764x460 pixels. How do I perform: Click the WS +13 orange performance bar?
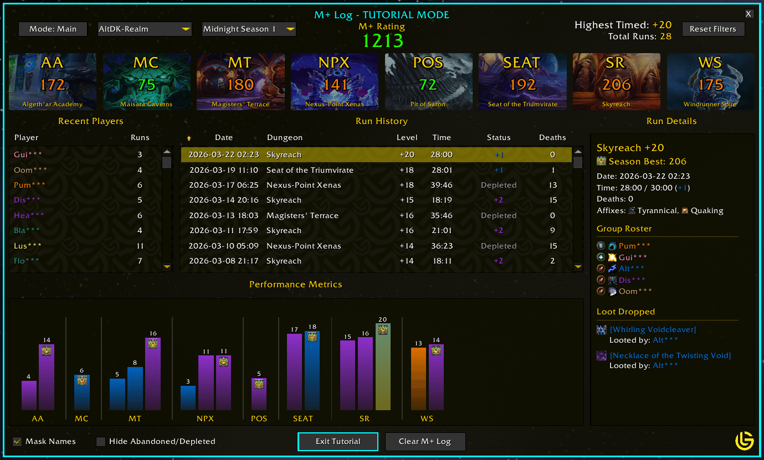[418, 379]
